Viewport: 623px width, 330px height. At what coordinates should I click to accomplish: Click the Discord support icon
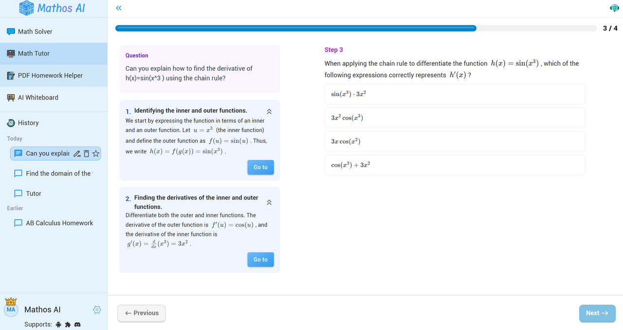pos(77,324)
